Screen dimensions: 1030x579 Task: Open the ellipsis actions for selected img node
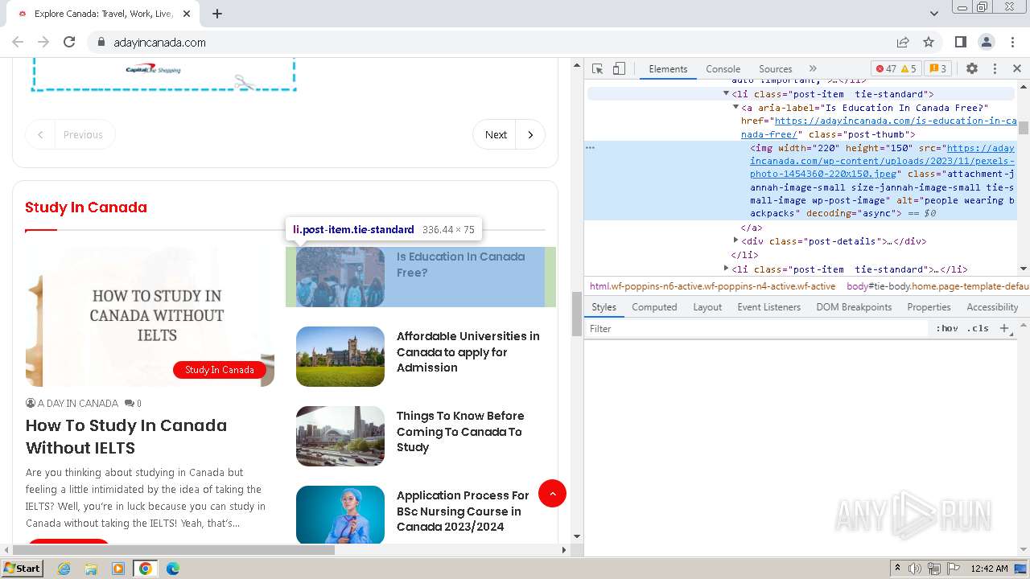point(591,148)
